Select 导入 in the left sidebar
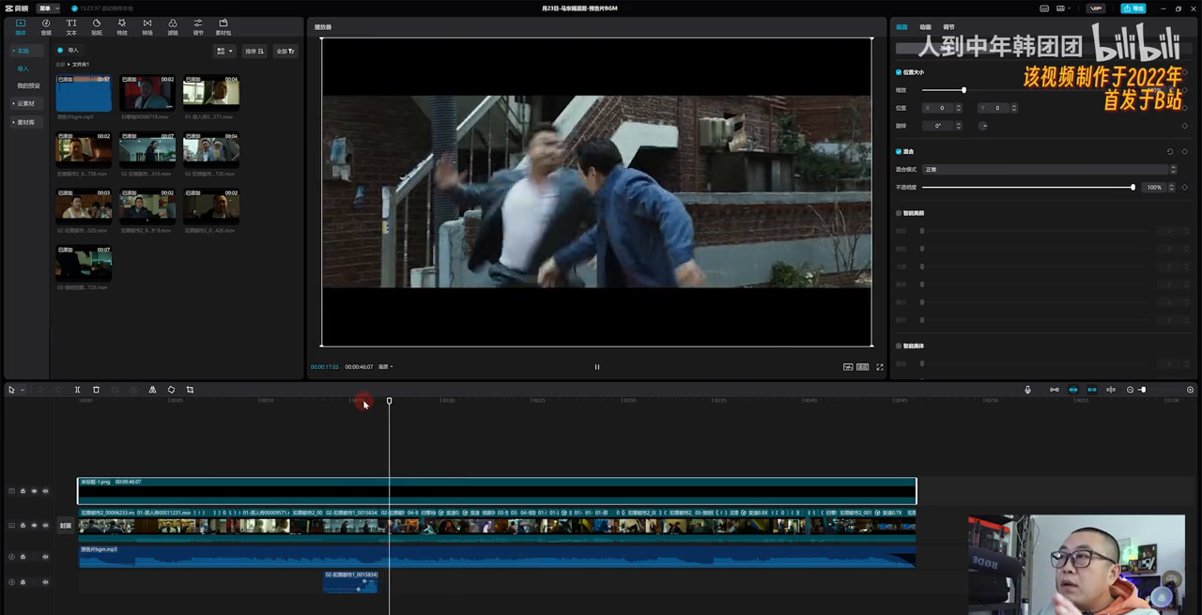1202x615 pixels. (x=23, y=69)
